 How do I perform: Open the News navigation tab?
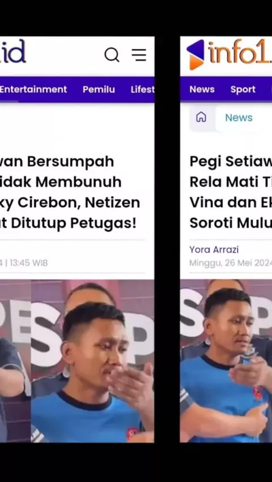(202, 89)
